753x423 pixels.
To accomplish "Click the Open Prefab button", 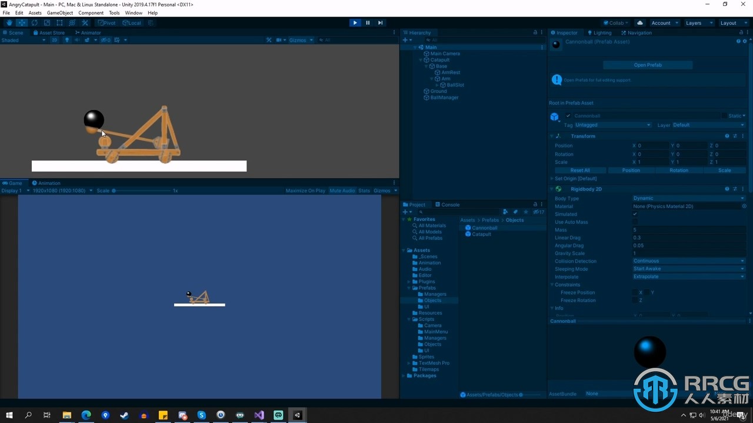I will [x=648, y=65].
